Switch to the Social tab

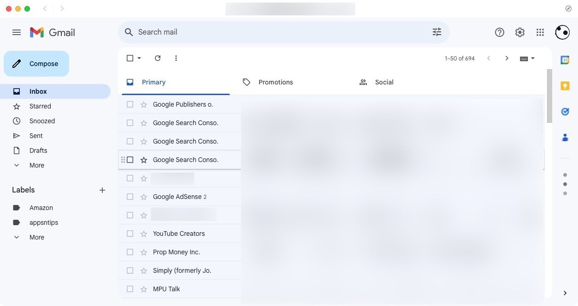(x=383, y=82)
